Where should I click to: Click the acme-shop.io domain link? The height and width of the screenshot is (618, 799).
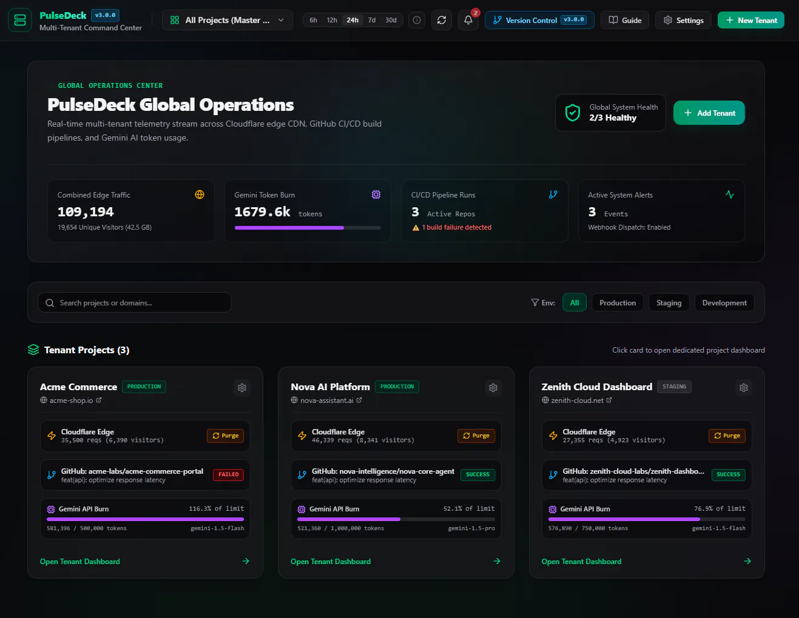[x=71, y=400]
